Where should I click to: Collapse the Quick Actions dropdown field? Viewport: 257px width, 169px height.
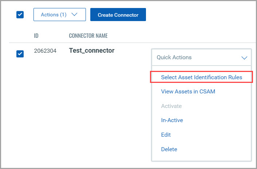point(201,57)
